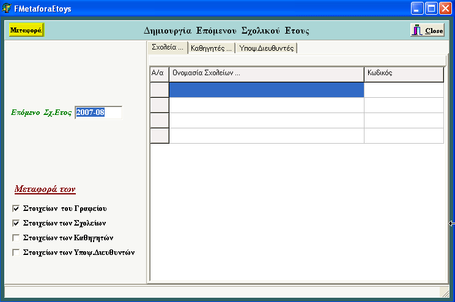Enable Στοιχείων των Υποψ.Διευθυντών checkbox
Screen dimensions: 455x302
16,252
